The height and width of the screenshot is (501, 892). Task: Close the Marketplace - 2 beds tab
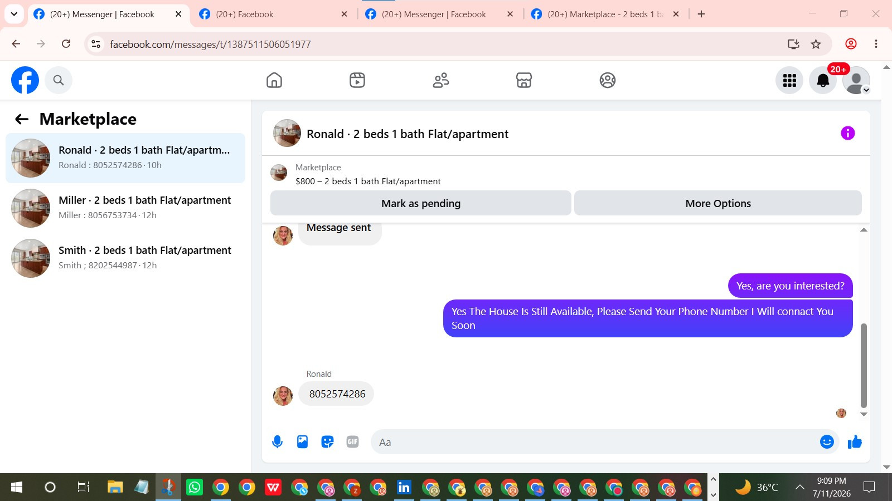coord(676,14)
